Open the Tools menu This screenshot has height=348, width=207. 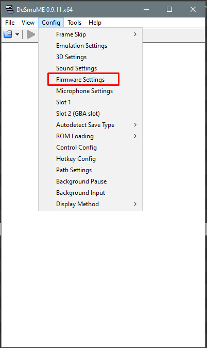pos(75,23)
